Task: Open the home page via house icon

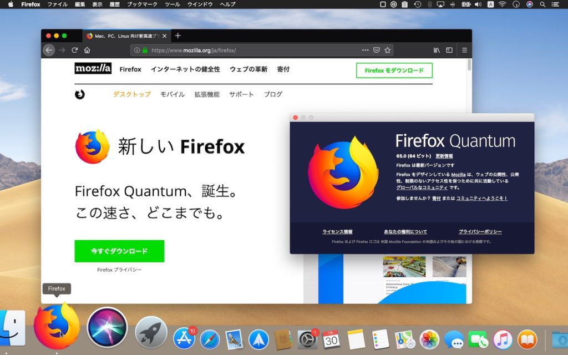Action: coord(87,50)
